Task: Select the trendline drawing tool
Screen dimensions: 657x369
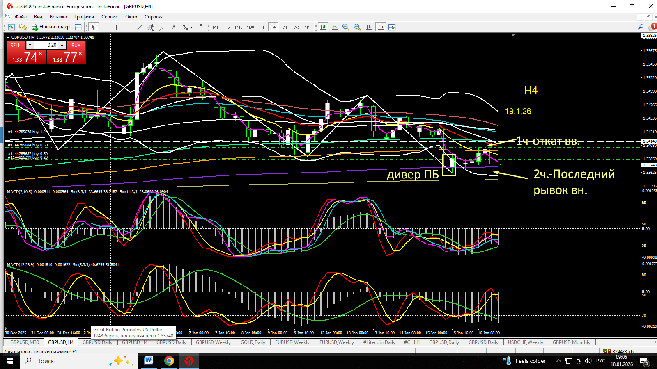Action: coord(140,27)
